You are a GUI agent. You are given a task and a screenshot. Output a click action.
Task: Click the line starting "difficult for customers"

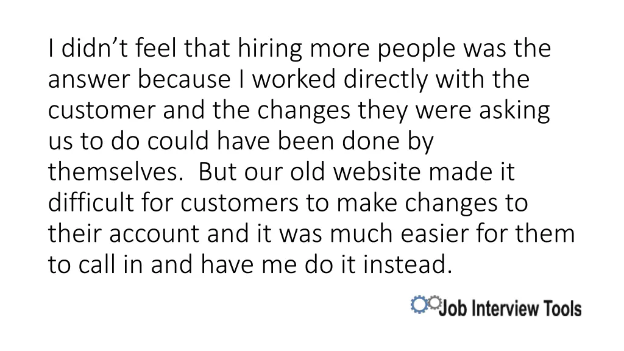(x=288, y=204)
